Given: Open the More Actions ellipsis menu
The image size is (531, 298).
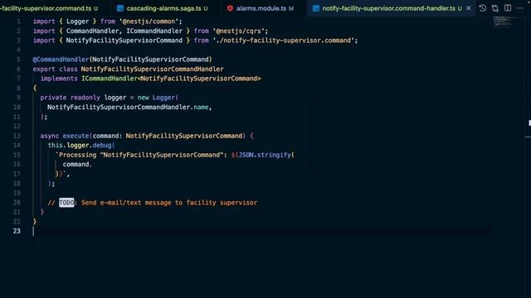Looking at the screenshot, I should click(520, 8).
